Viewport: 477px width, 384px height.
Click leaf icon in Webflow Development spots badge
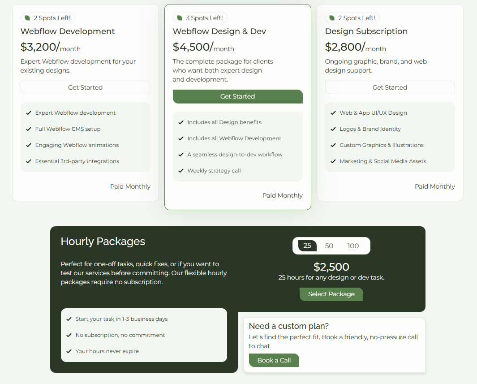[x=27, y=18]
